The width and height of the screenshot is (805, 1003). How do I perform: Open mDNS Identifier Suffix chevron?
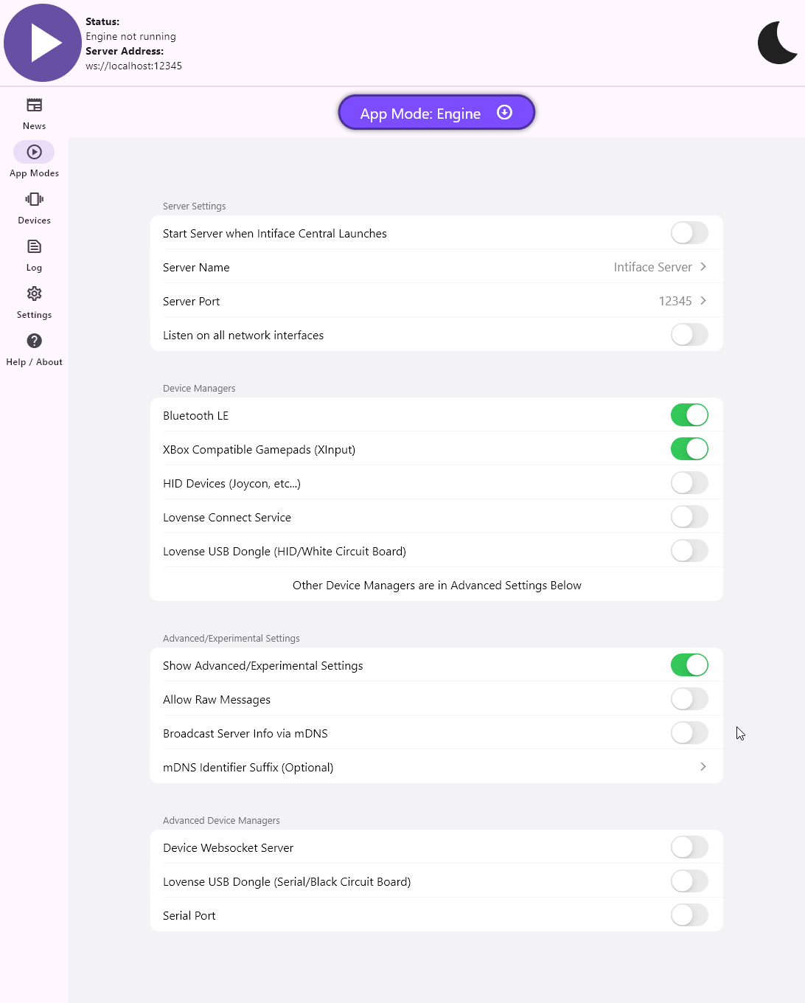703,767
